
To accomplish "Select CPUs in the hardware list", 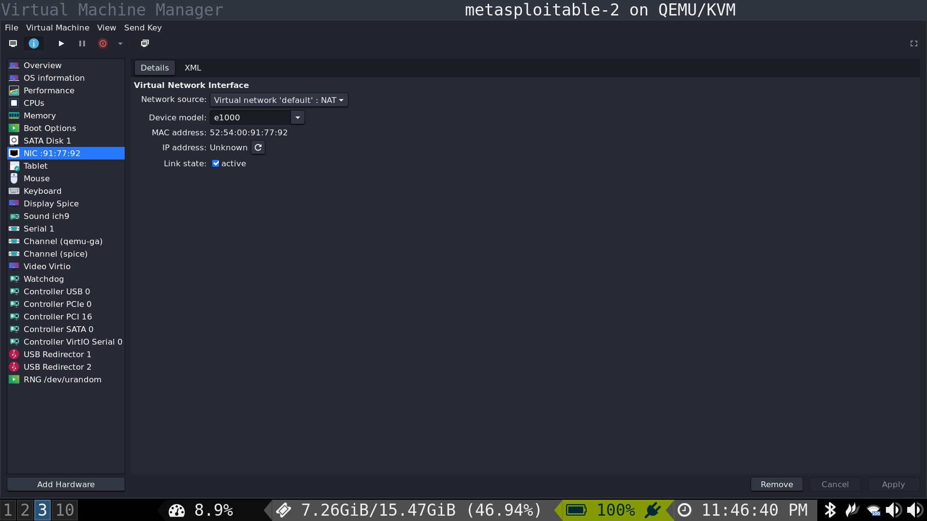I will (66, 103).
